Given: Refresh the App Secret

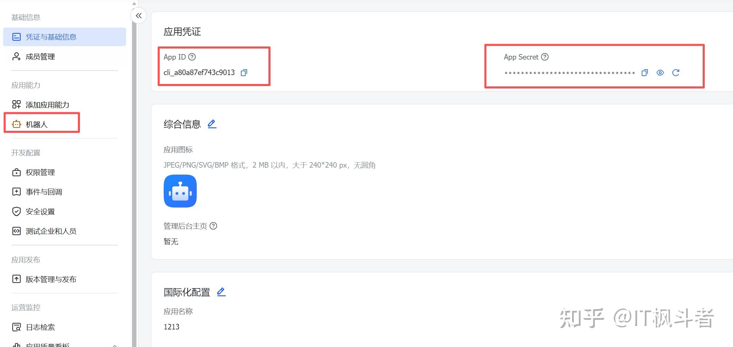Looking at the screenshot, I should (x=675, y=73).
